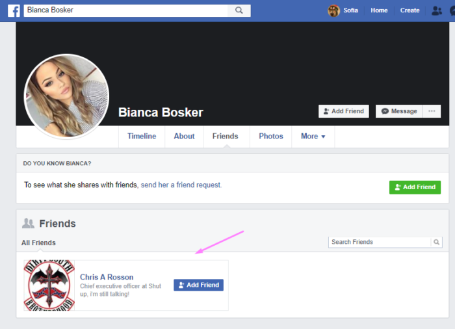Click the Search Friends magnifier icon

click(436, 242)
